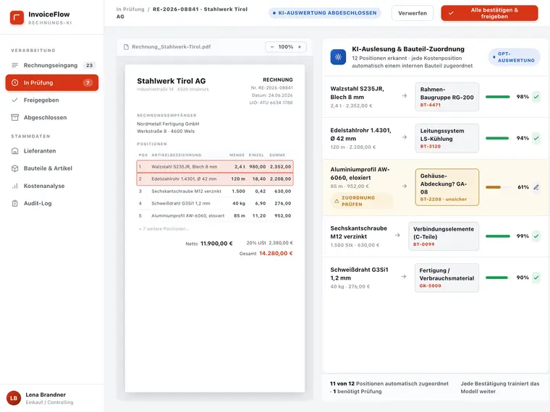The height and width of the screenshot is (412, 550).
Task: Confirm Walzstahl S235JR assignment checkmark
Action: (x=536, y=97)
